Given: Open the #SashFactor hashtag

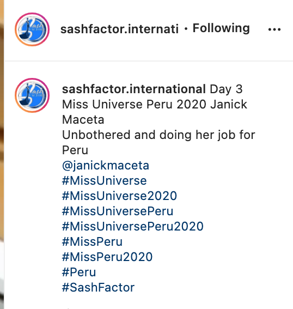Looking at the screenshot, I should 98,287.
